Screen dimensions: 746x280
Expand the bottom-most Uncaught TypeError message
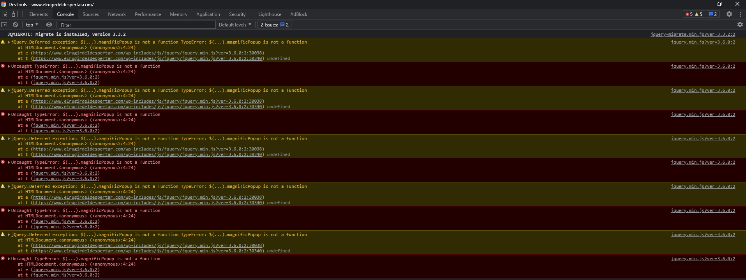point(9,259)
